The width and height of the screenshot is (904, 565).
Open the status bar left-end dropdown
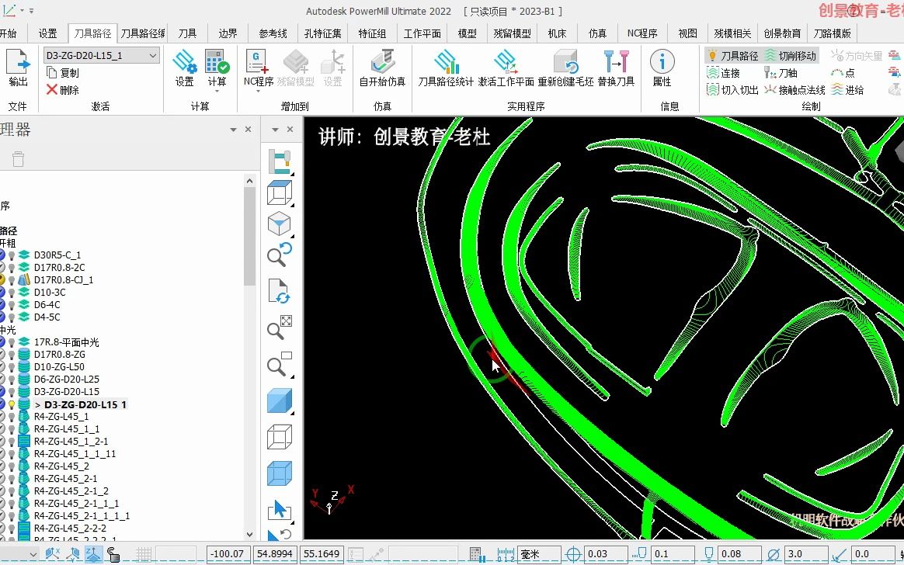[33, 554]
